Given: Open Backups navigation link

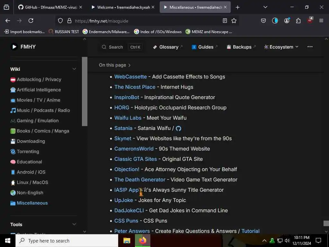Looking at the screenshot, I should 241,47.
